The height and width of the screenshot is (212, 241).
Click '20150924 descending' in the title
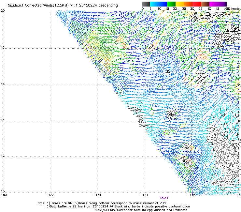coord(99,6)
